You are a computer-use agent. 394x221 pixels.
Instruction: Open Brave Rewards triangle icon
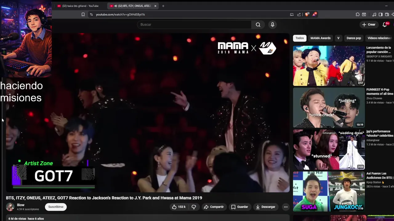(x=314, y=14)
